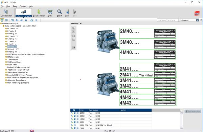Click the greyed Next arrow button
This screenshot has width=203, height=132.
[75, 13]
